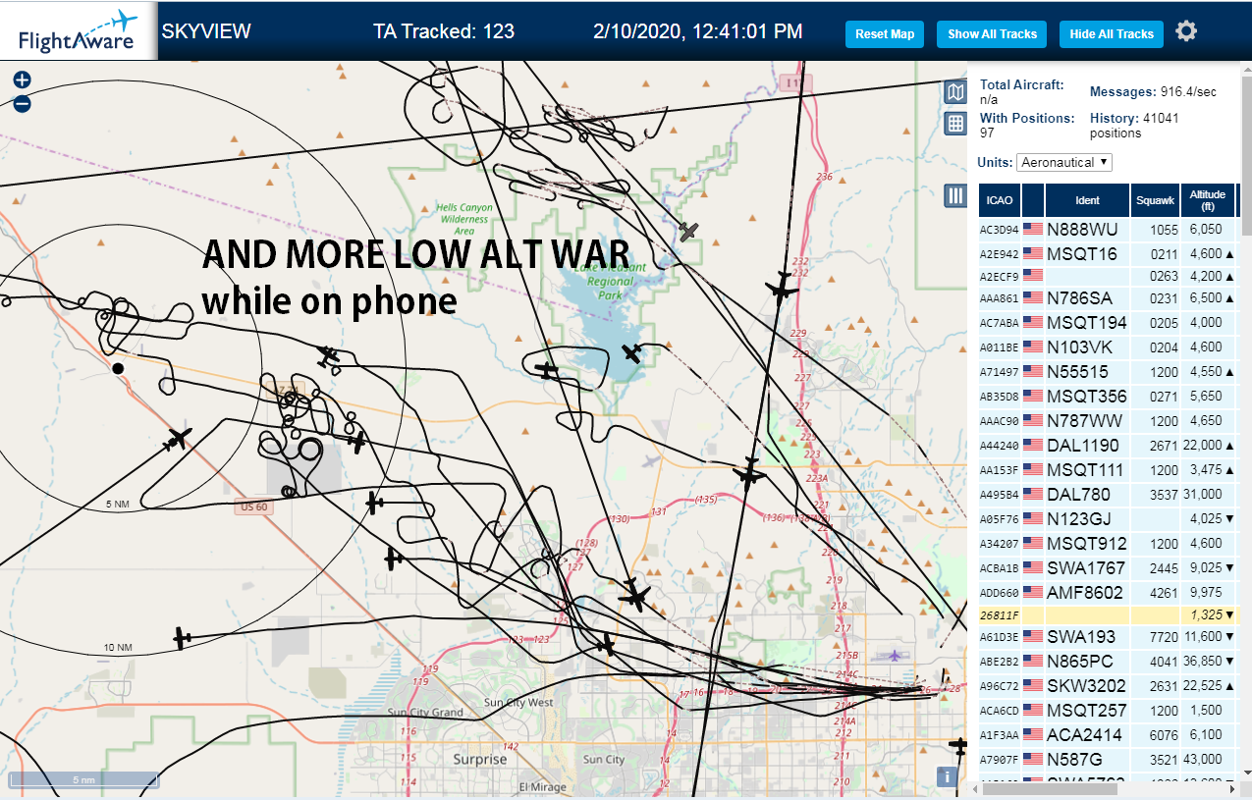The image size is (1252, 800).
Task: Select the SWA193 aircraft row
Action: click(x=1108, y=636)
